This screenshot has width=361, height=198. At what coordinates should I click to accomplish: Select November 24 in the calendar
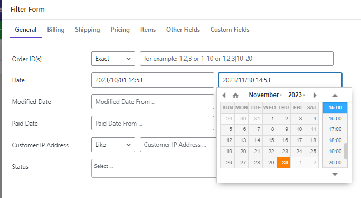coord(298,152)
